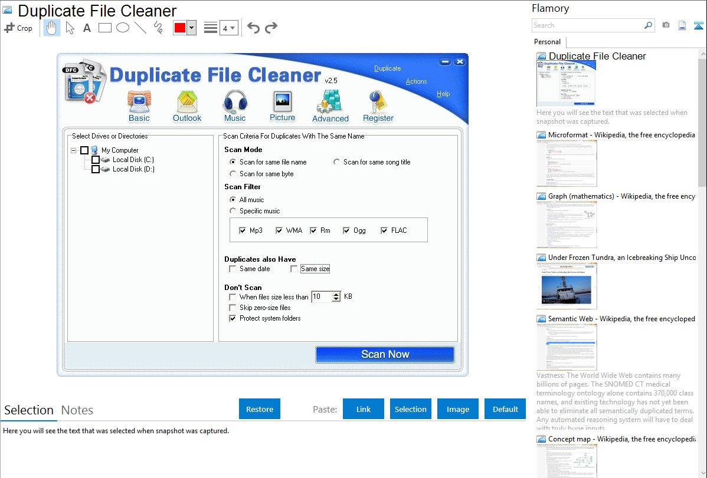707x478 pixels.
Task: Click the red color swatch
Action: pos(180,28)
